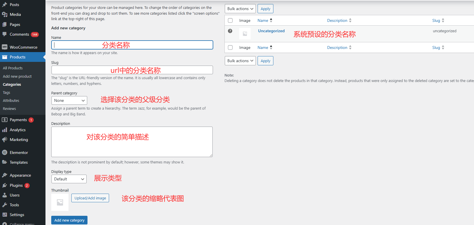Sort by the footer Description column link
474x225 pixels.
[337, 47]
